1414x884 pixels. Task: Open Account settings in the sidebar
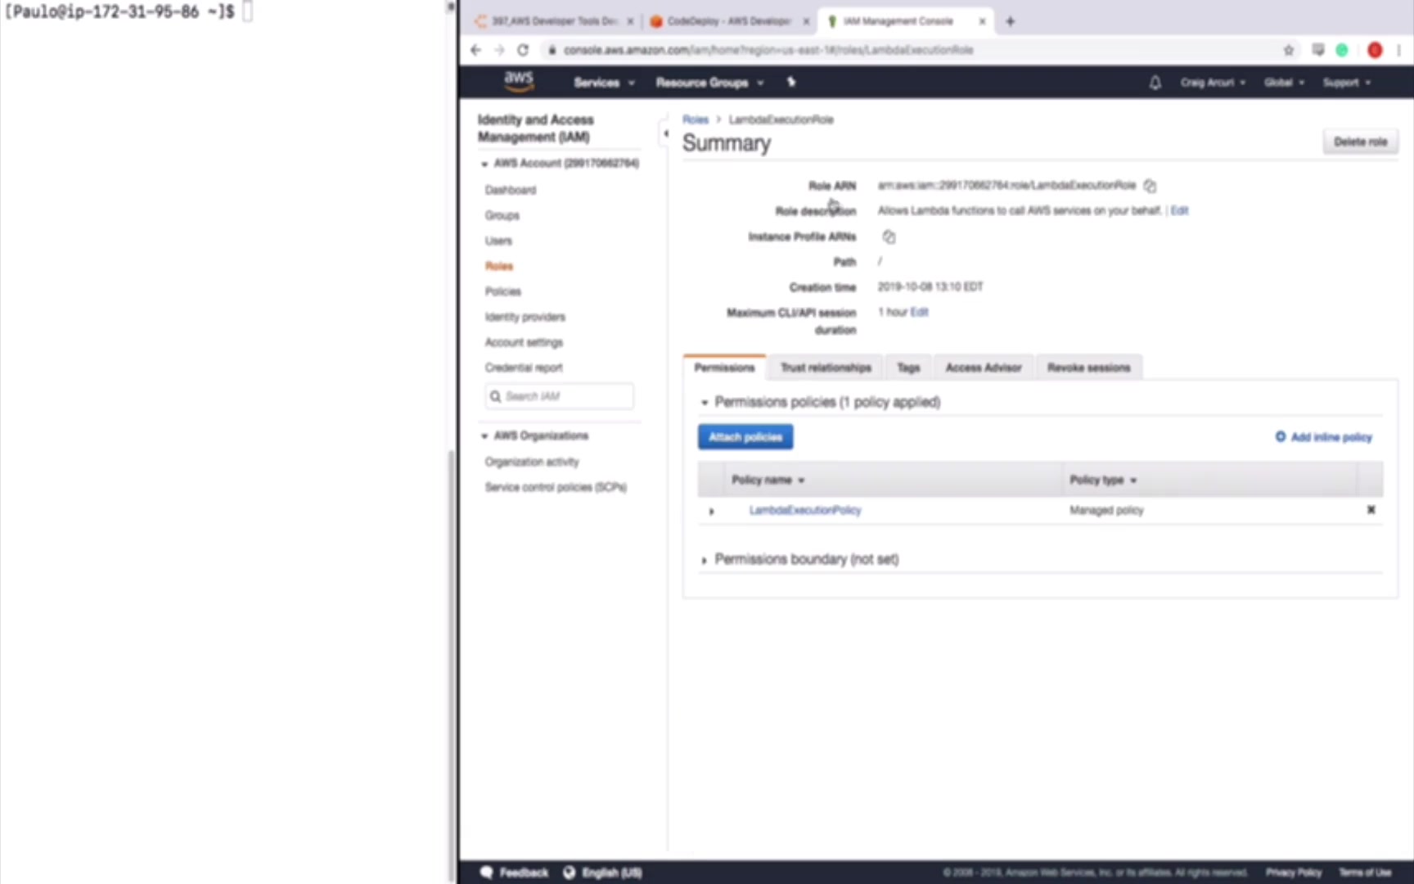tap(524, 342)
